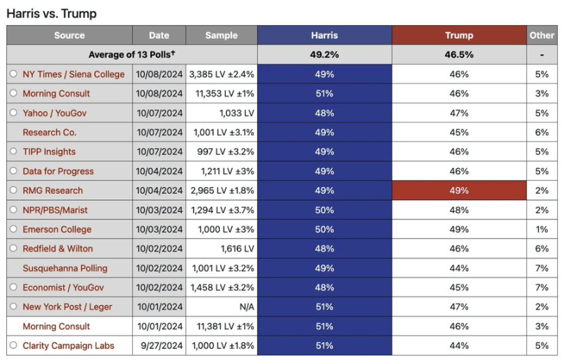
Task: Choose the Emerson College poll radio button
Action: pos(13,229)
